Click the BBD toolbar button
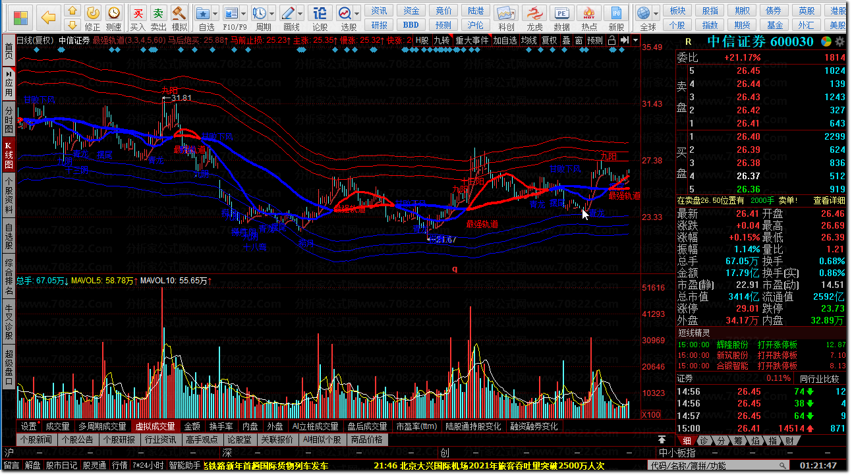Screen dimensions: 852x475 pyautogui.click(x=411, y=24)
